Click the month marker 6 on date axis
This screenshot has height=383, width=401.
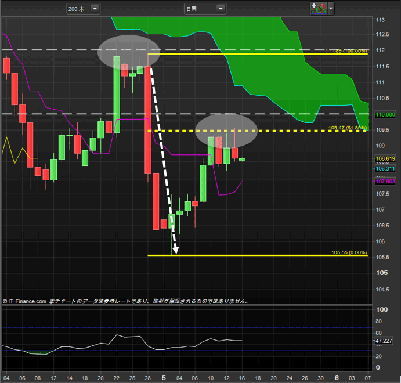click(x=337, y=378)
